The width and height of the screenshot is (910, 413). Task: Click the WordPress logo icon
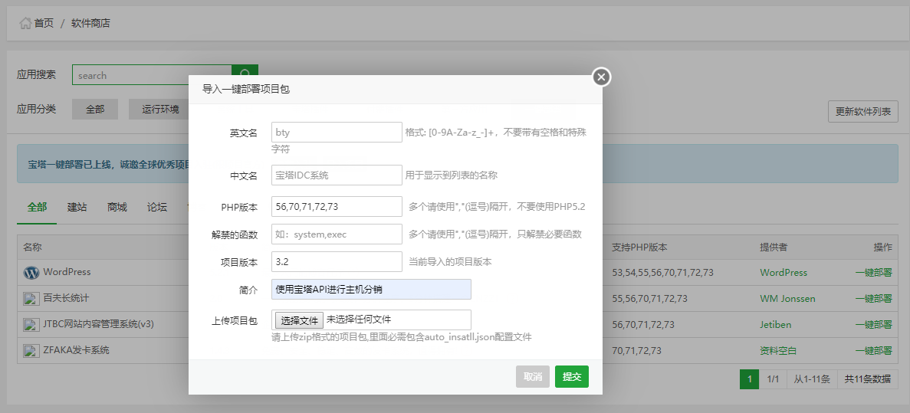[x=31, y=273]
